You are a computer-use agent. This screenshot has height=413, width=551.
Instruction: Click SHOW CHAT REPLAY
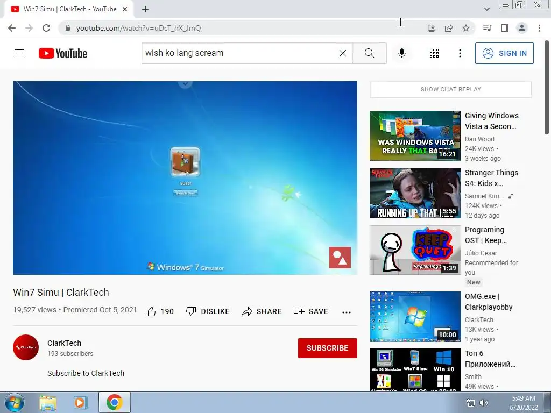pos(450,89)
